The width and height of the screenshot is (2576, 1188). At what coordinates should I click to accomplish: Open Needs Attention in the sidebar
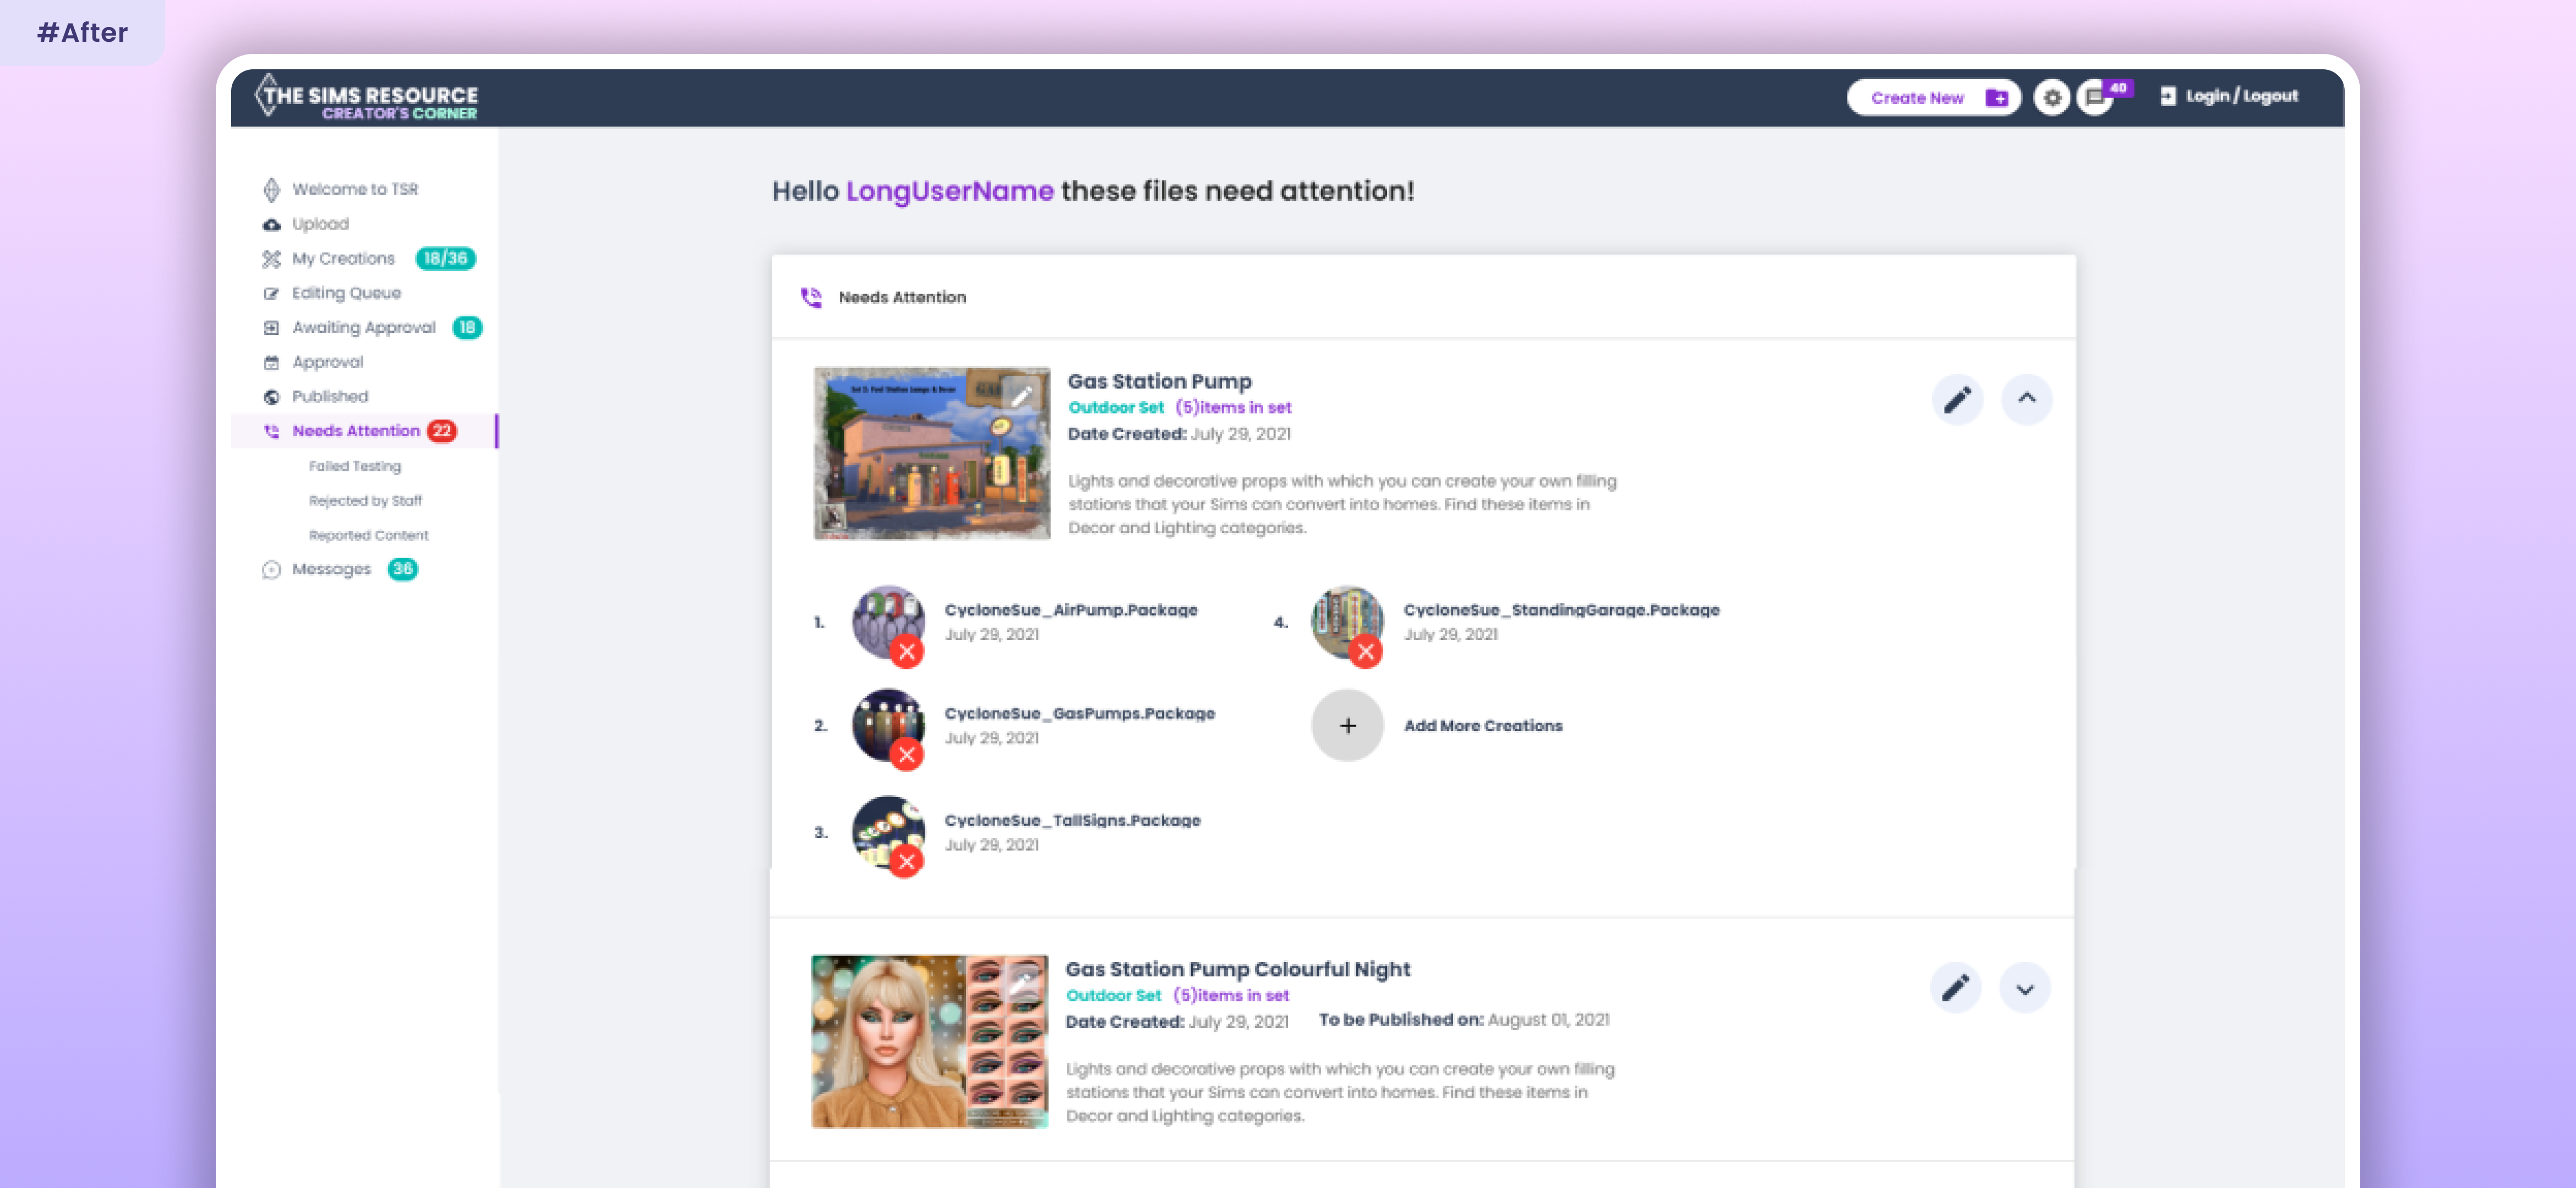pyautogui.click(x=355, y=431)
